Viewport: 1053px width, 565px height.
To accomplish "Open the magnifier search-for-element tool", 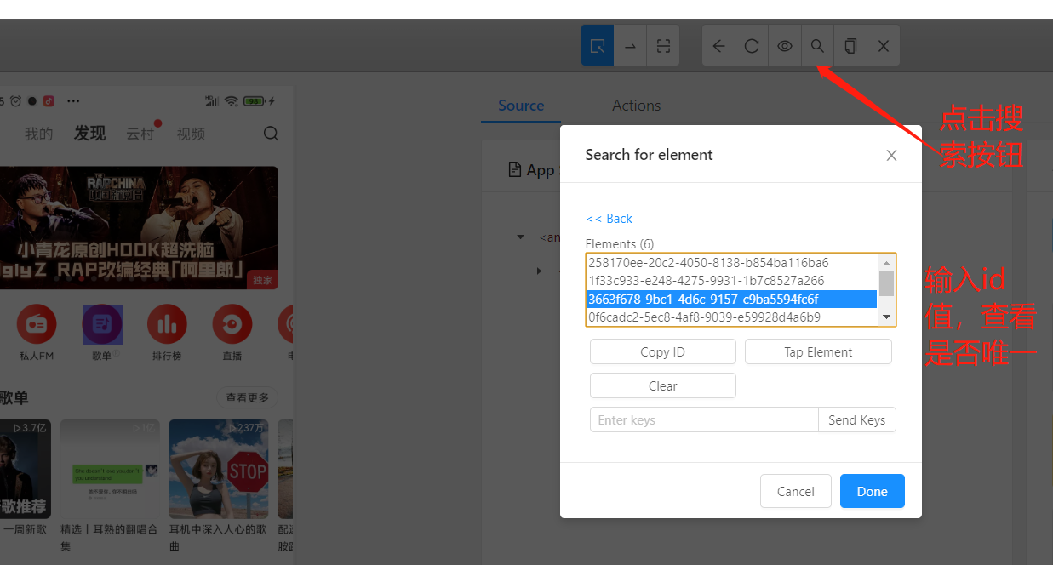I will pos(817,46).
